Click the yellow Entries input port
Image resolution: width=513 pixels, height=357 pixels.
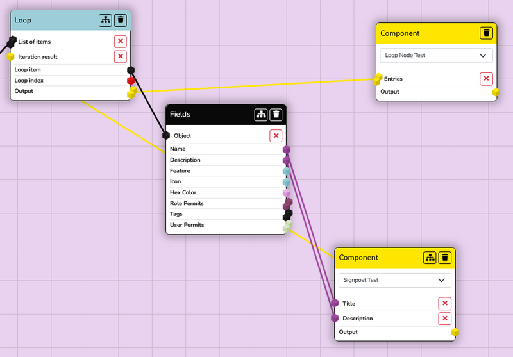(377, 79)
